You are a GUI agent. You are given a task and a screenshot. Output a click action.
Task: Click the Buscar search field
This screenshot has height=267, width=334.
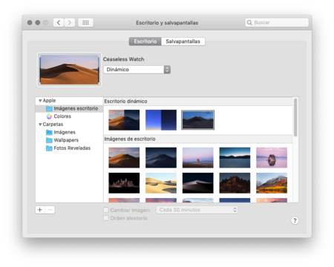click(277, 22)
